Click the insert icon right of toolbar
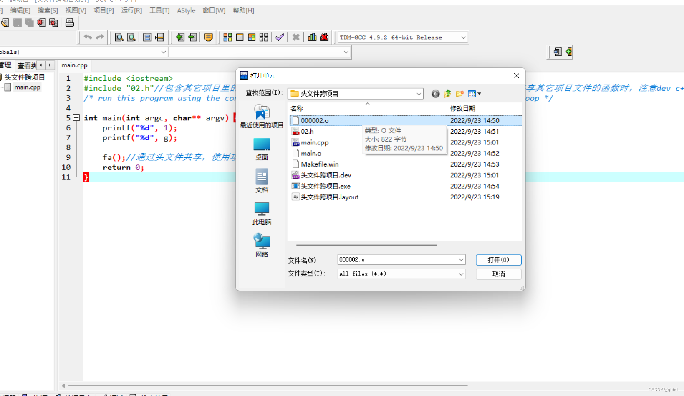684x396 pixels. (x=557, y=52)
